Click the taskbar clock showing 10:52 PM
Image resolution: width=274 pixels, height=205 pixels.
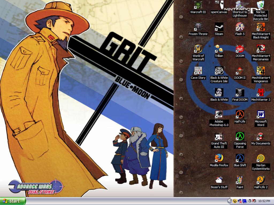point(264,201)
